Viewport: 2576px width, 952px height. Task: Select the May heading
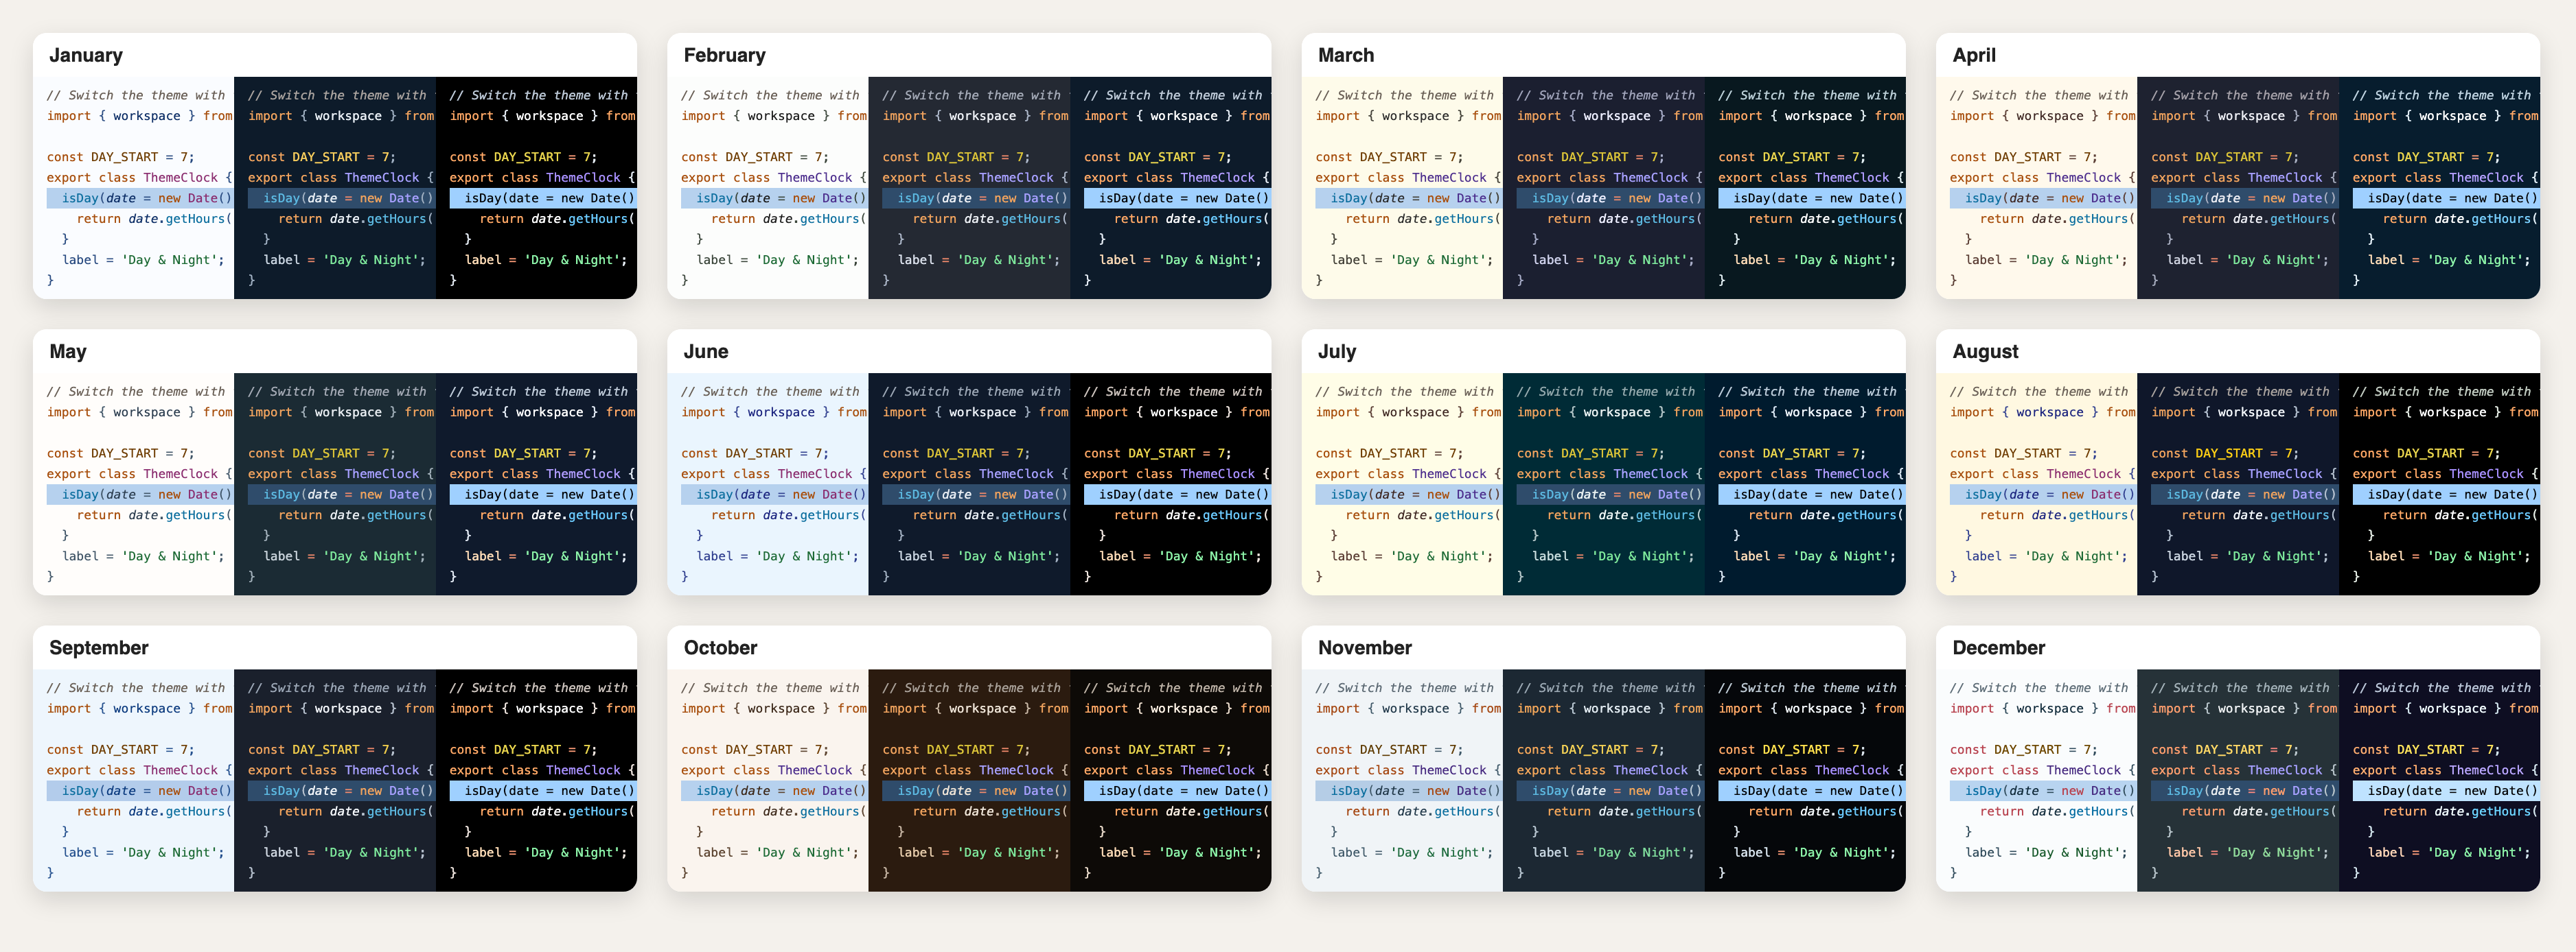68,352
